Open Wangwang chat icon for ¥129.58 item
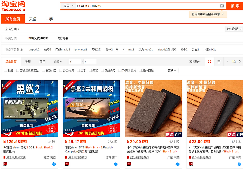This screenshot has height=170, width=243. 54,164
